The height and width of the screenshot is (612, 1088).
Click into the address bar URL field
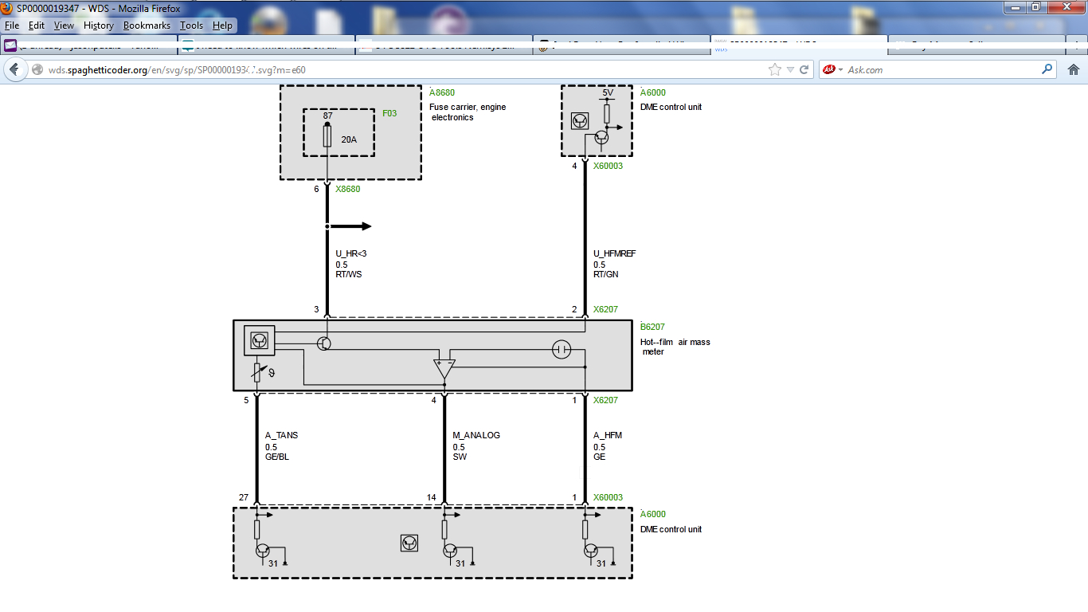click(398, 70)
